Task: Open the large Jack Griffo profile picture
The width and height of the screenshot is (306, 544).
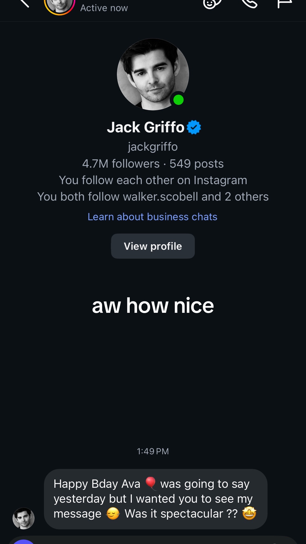Action: pos(153,75)
